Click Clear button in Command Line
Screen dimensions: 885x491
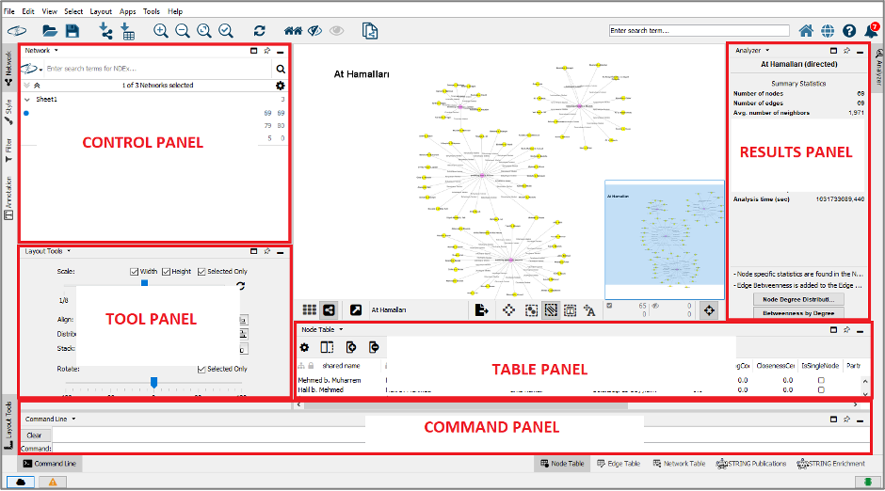point(35,436)
